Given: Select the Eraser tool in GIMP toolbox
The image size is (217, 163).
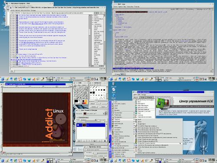Looking at the screenshot, I should coord(81,95).
